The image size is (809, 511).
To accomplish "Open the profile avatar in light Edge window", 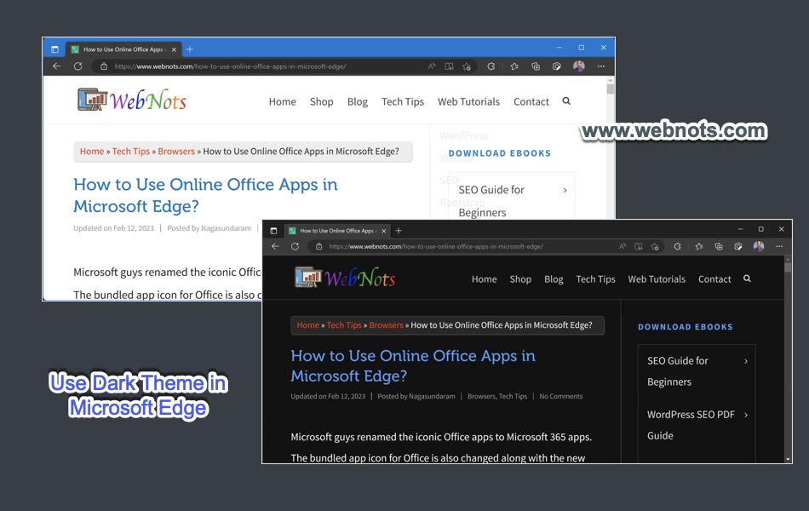I will (579, 66).
